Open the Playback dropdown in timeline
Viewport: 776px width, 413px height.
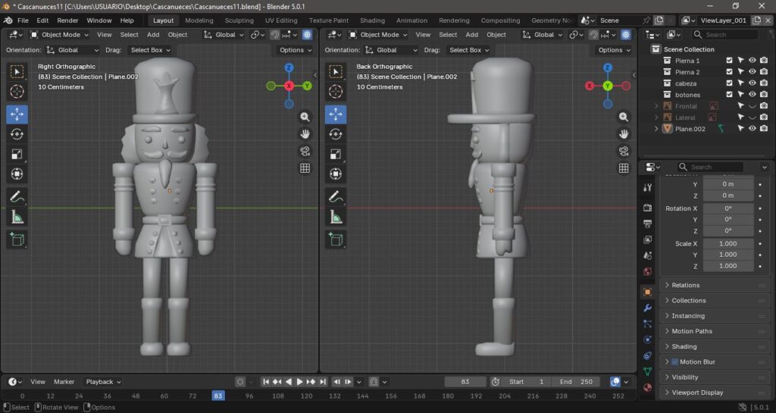click(x=103, y=382)
